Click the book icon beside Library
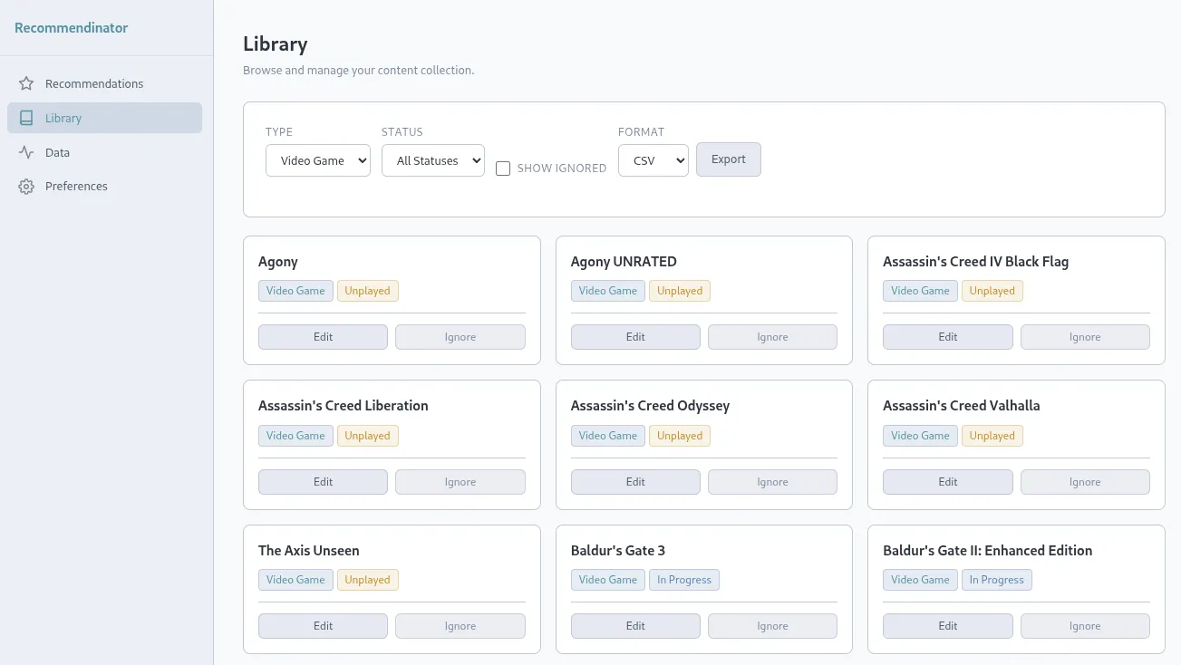The image size is (1181, 665). [x=26, y=118]
